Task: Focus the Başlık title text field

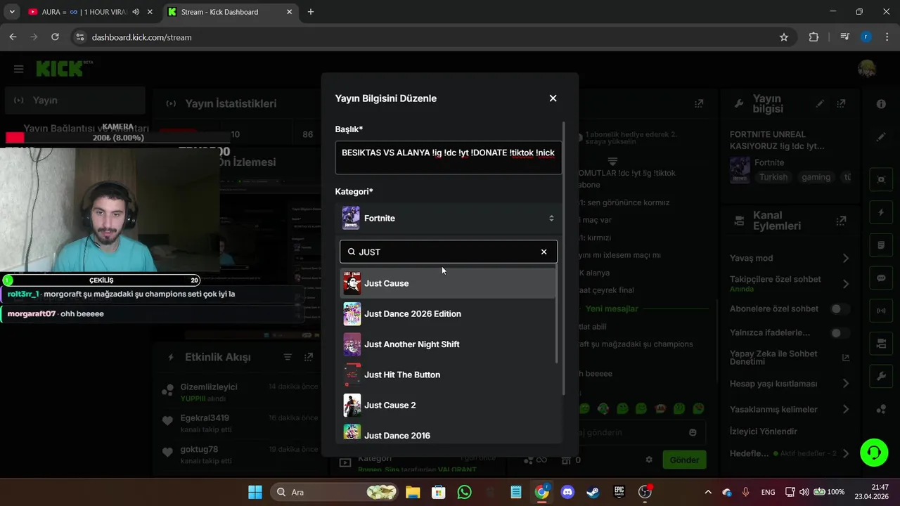Action: (x=449, y=157)
